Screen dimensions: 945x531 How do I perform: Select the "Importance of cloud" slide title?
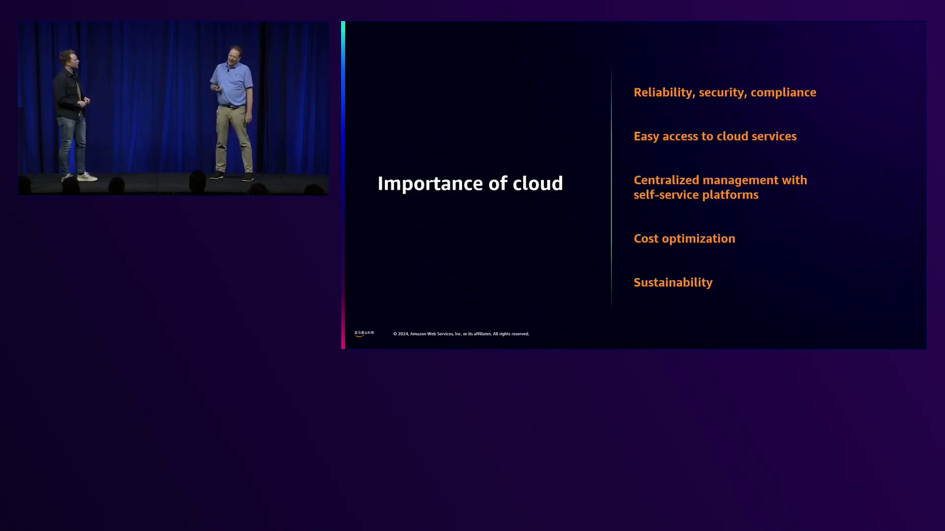point(470,183)
